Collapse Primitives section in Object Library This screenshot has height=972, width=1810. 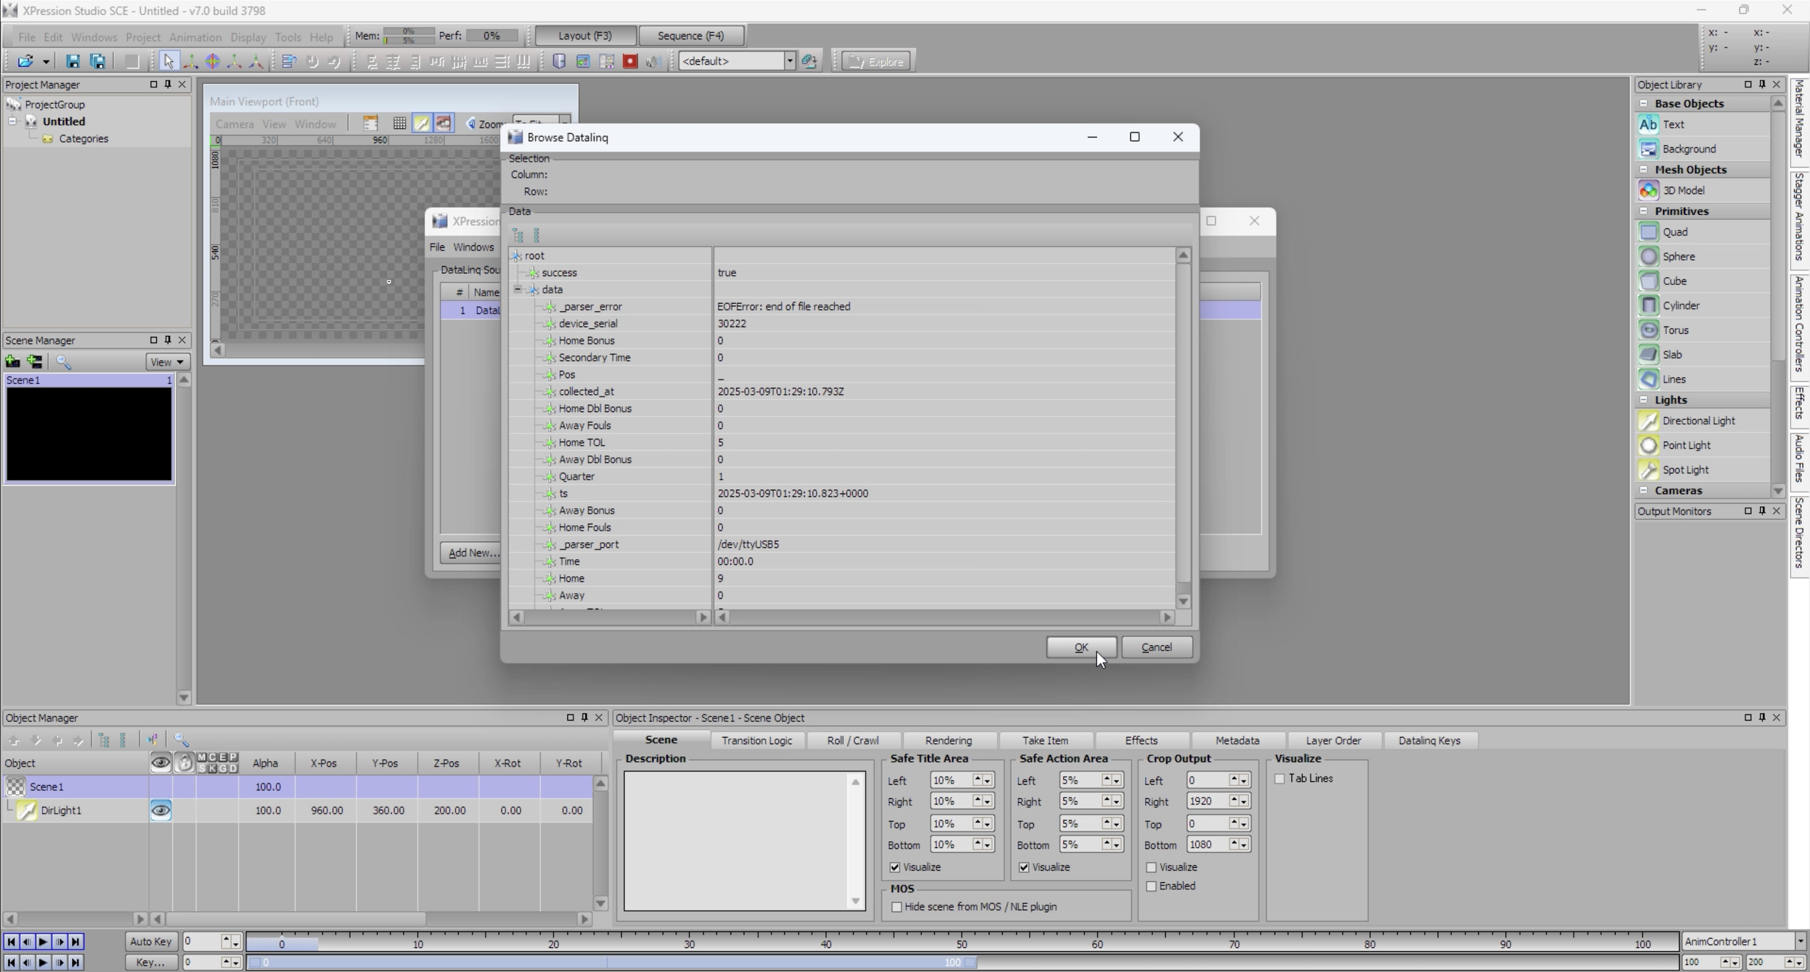coord(1643,211)
